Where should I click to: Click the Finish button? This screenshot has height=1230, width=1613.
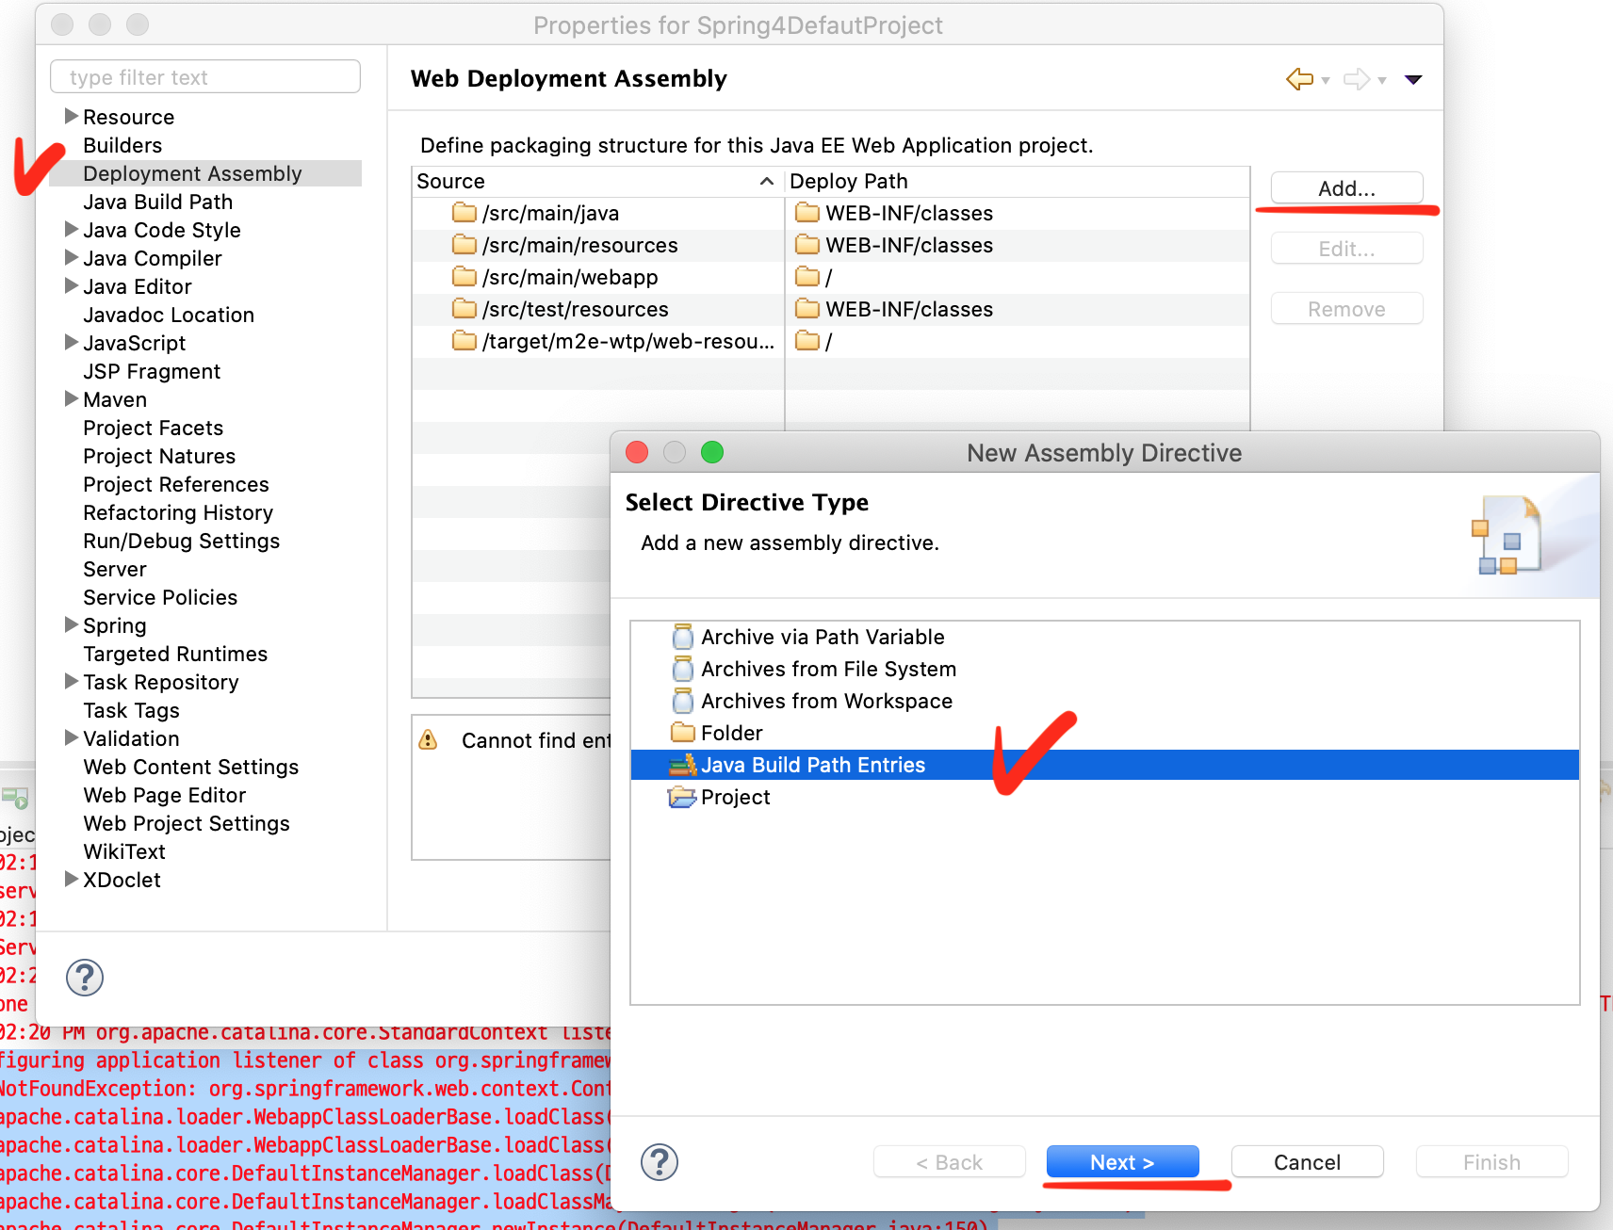tap(1491, 1162)
